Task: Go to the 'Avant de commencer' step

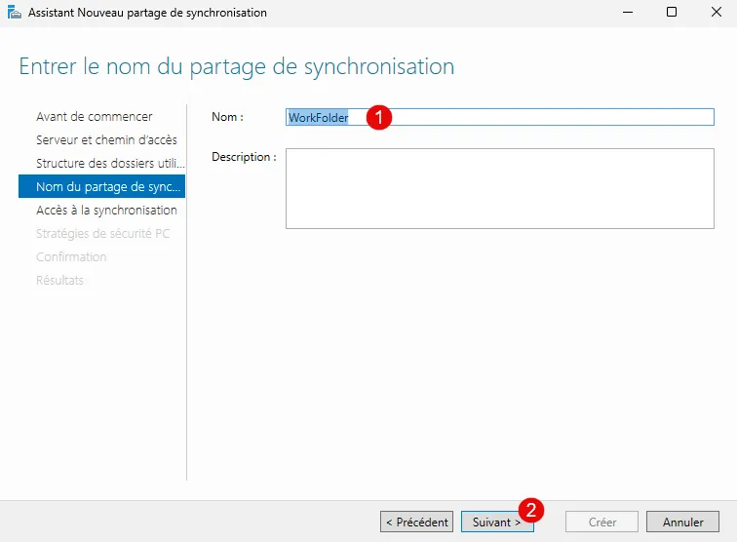Action: tap(94, 116)
